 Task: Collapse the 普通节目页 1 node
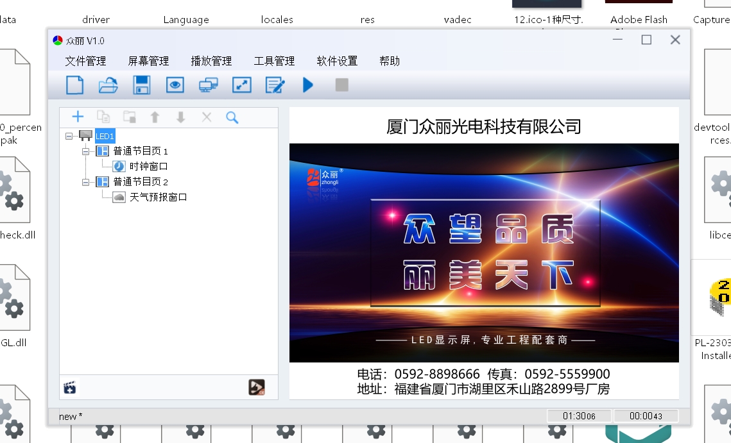pos(86,151)
